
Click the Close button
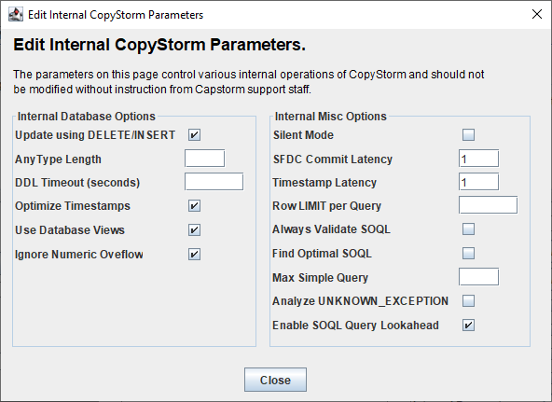pyautogui.click(x=275, y=380)
